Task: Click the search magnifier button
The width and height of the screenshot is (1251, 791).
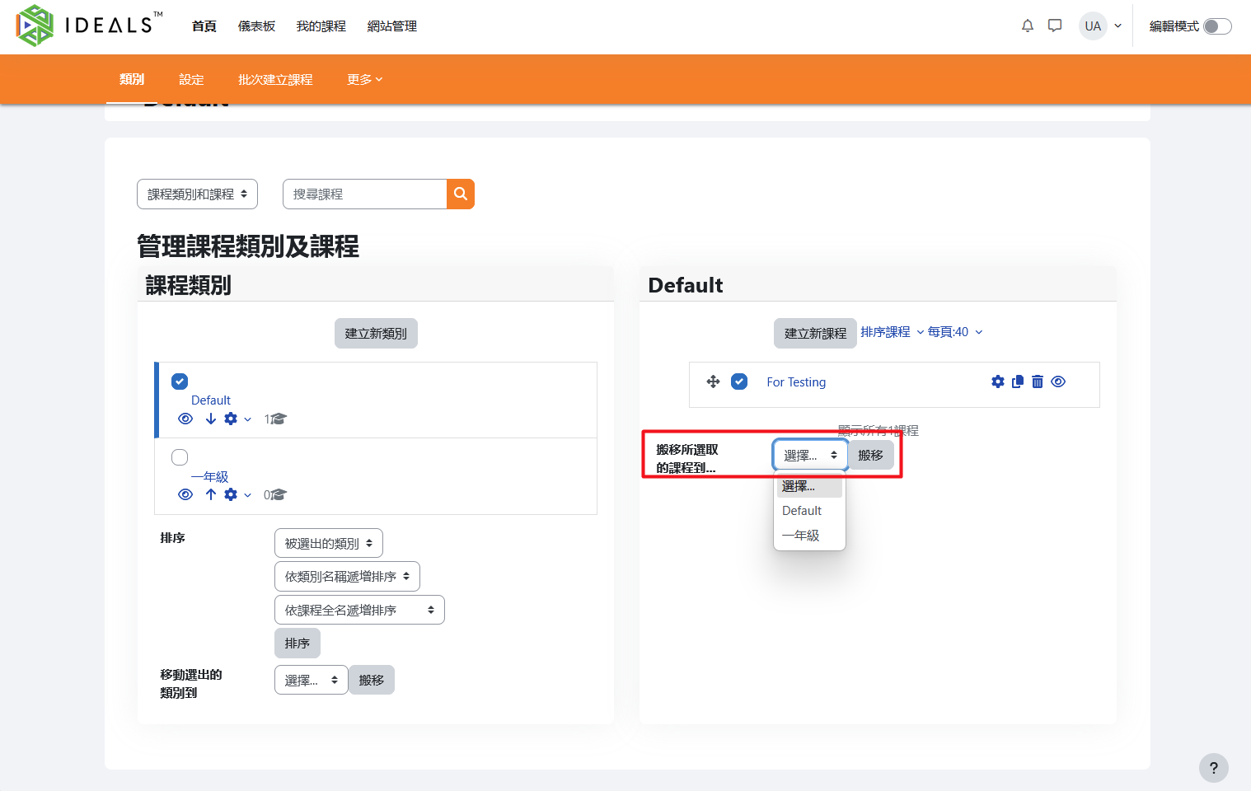Action: tap(461, 194)
